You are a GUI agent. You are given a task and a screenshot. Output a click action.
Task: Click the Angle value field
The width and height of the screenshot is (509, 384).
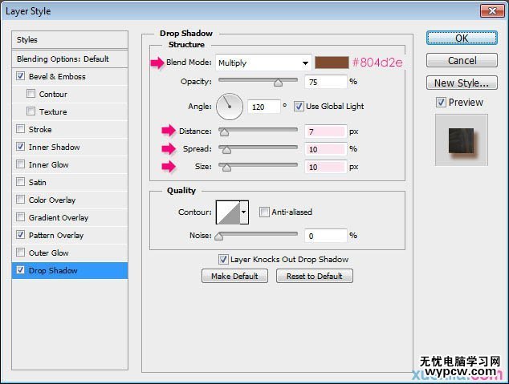tap(263, 107)
